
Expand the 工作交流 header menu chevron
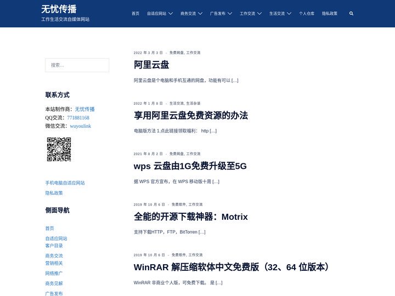[x=259, y=14]
